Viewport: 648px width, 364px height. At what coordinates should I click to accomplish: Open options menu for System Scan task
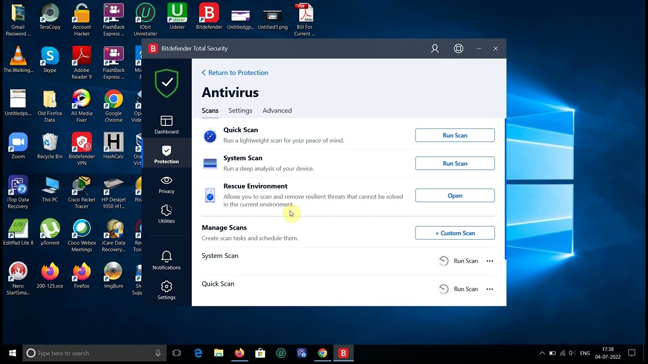click(x=490, y=261)
